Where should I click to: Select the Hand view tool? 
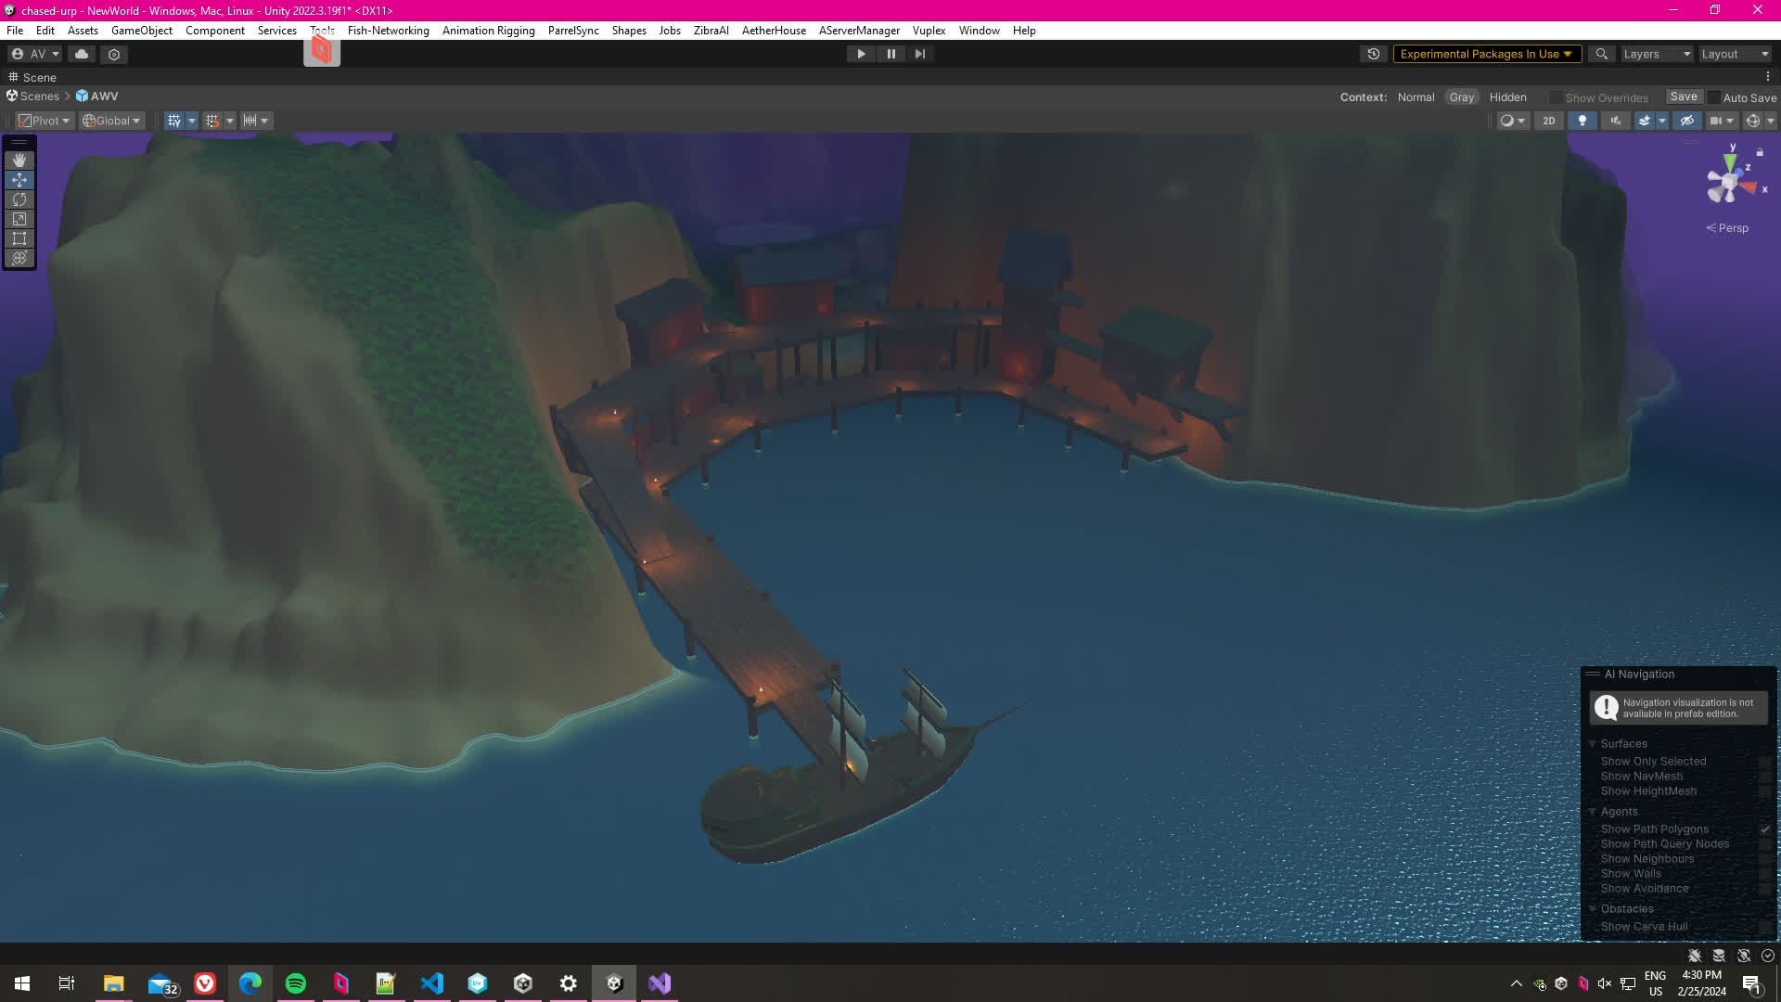click(19, 161)
